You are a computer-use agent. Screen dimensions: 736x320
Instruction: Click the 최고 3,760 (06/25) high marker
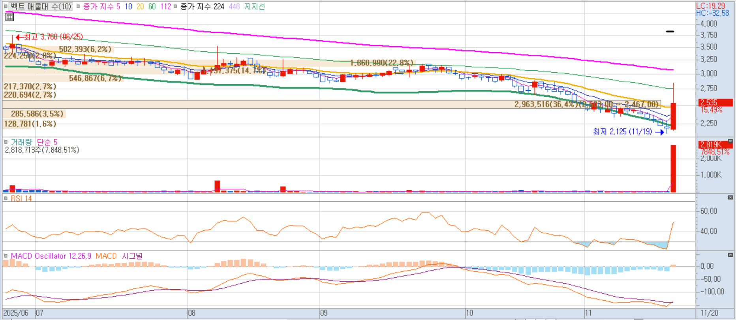point(50,37)
